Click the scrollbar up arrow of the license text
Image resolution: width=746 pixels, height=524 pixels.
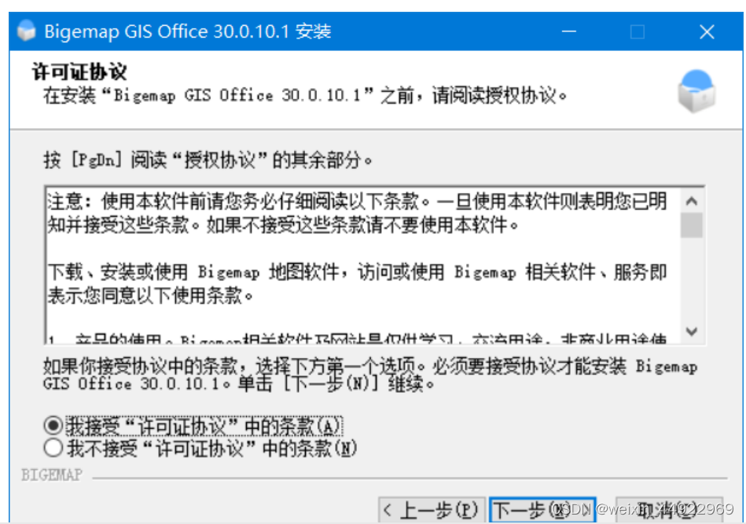coord(692,201)
